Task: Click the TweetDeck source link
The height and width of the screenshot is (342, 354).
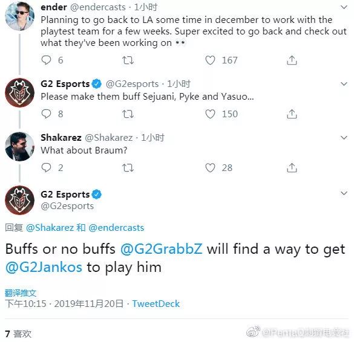Action: coord(156,304)
